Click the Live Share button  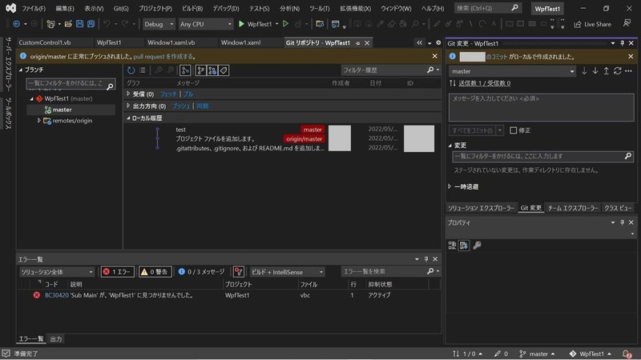[x=592, y=24]
